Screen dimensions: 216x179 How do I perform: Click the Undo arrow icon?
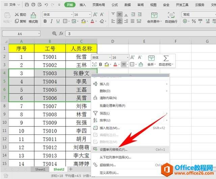[x=46, y=5]
